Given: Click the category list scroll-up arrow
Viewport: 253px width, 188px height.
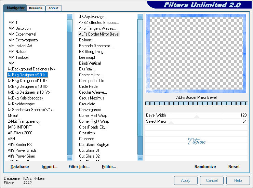Looking at the screenshot, I should click(70, 16).
